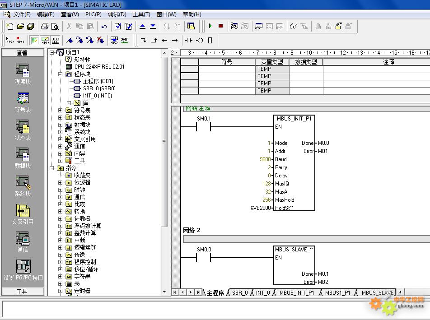Insert contact using toolbar contact icon

188,40
